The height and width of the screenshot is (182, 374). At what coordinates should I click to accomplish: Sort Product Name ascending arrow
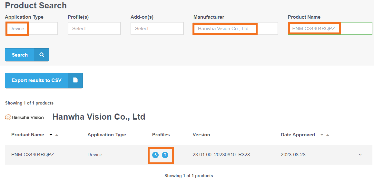click(x=56, y=135)
